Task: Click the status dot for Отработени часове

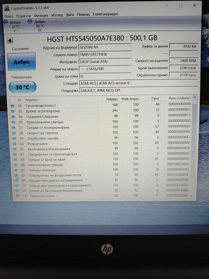Action: 14,138
